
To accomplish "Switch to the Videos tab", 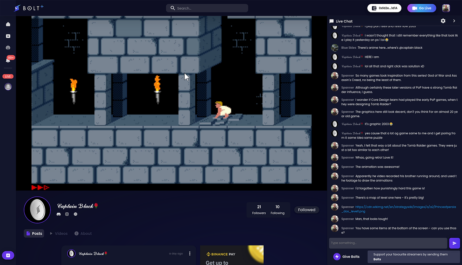I will [58, 233].
